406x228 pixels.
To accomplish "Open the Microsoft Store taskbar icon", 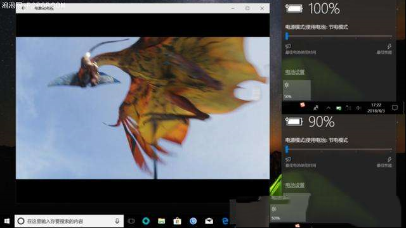I will [178, 221].
